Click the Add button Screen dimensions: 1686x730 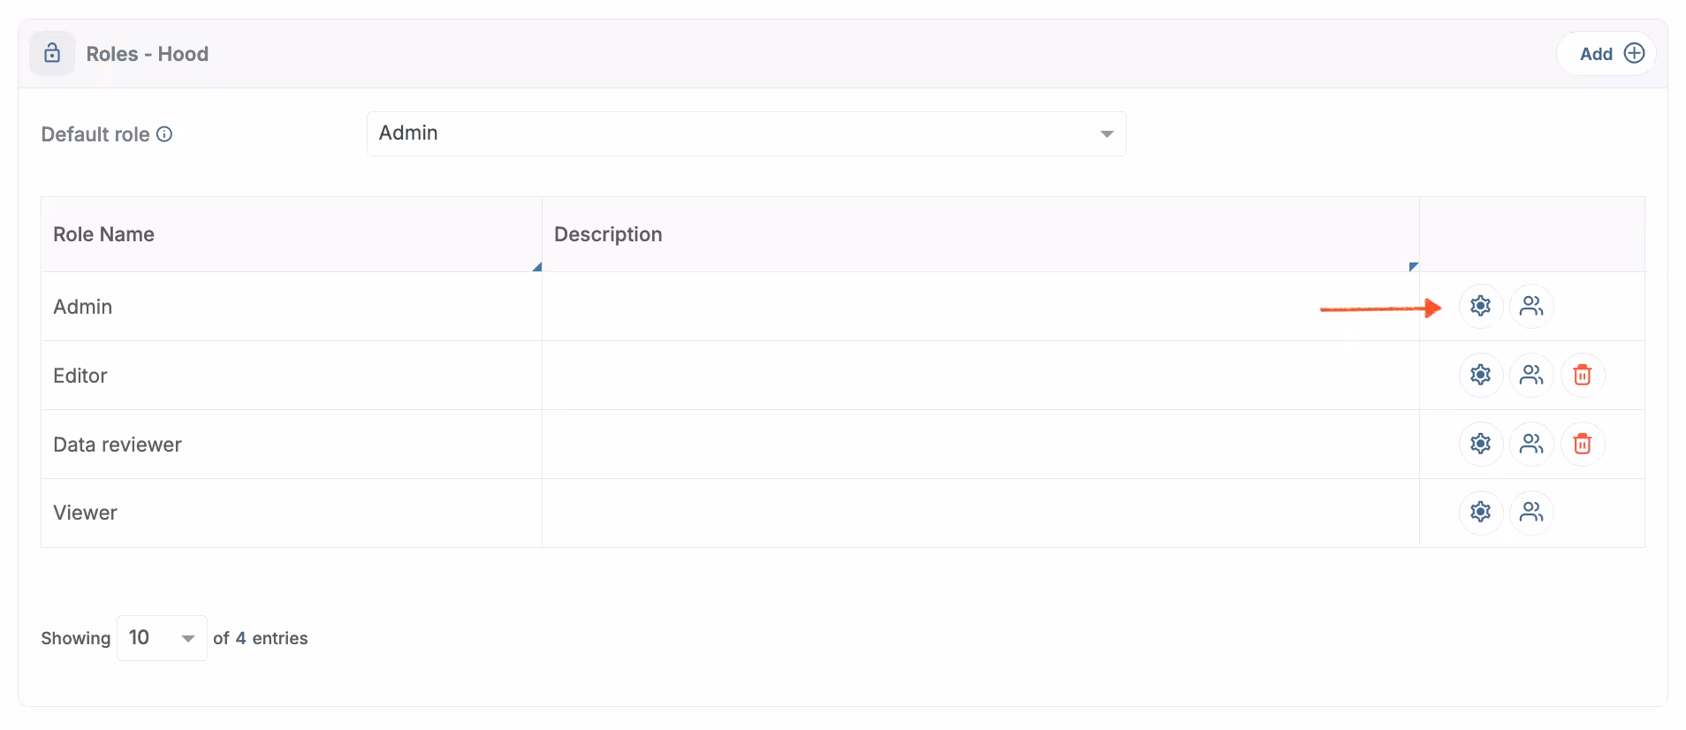click(1610, 53)
